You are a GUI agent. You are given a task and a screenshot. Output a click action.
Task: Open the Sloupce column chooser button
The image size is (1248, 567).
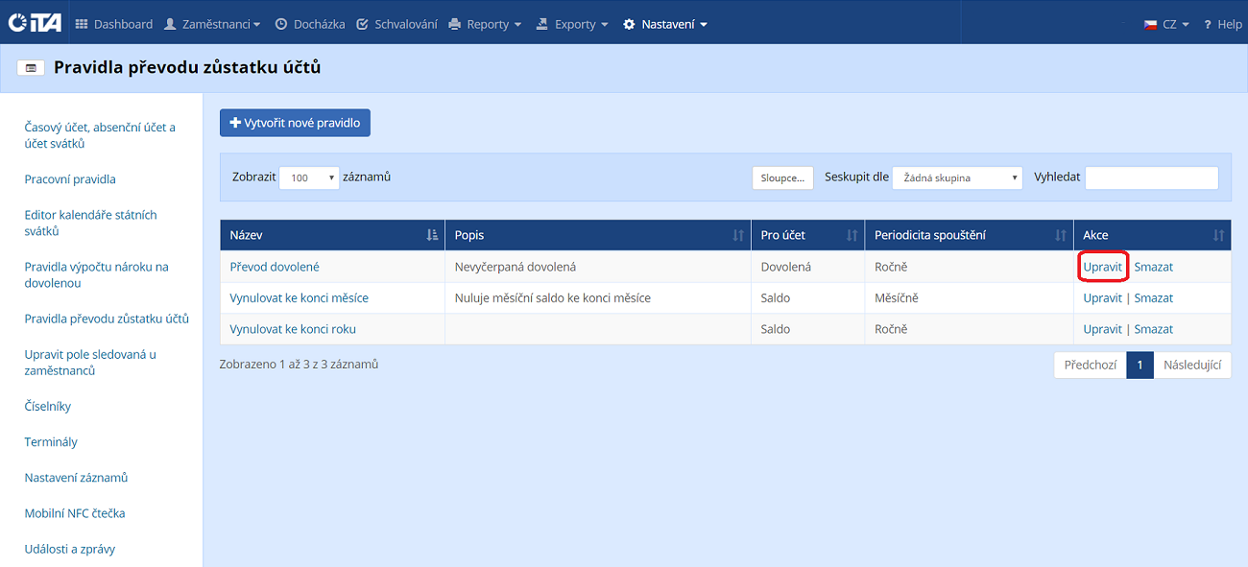(x=782, y=177)
